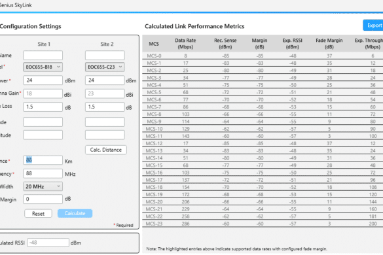Viewport: 383px width, 255px height.
Task: Click data rate 229 in MCS-21 row
Action: [x=186, y=209]
